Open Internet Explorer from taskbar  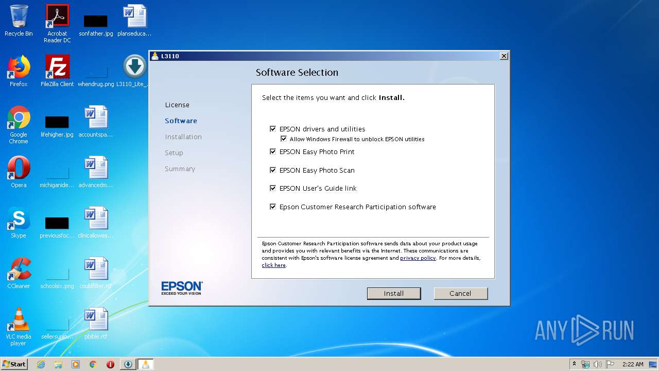click(41, 364)
